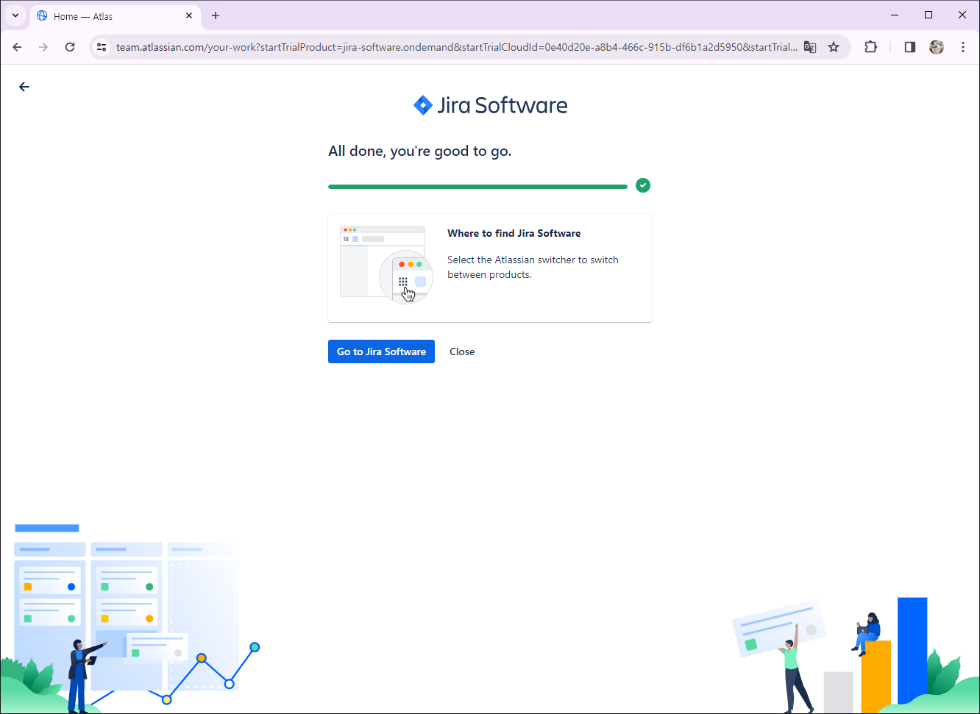980x714 pixels.
Task: Open the Chrome extensions puzzle icon
Action: [871, 47]
